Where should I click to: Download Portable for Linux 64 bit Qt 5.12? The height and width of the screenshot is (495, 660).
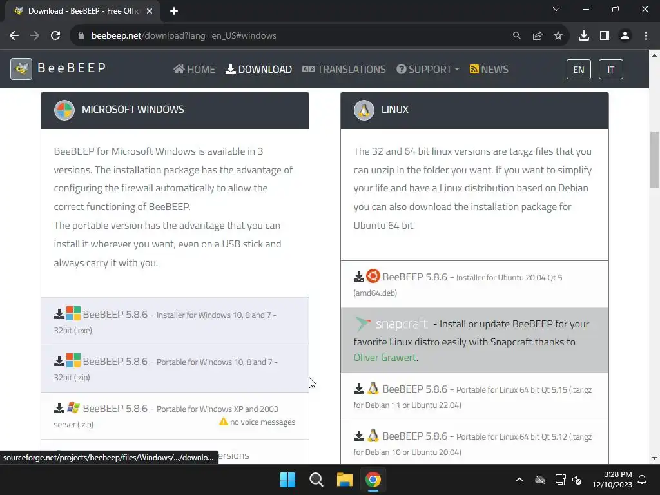click(x=474, y=443)
